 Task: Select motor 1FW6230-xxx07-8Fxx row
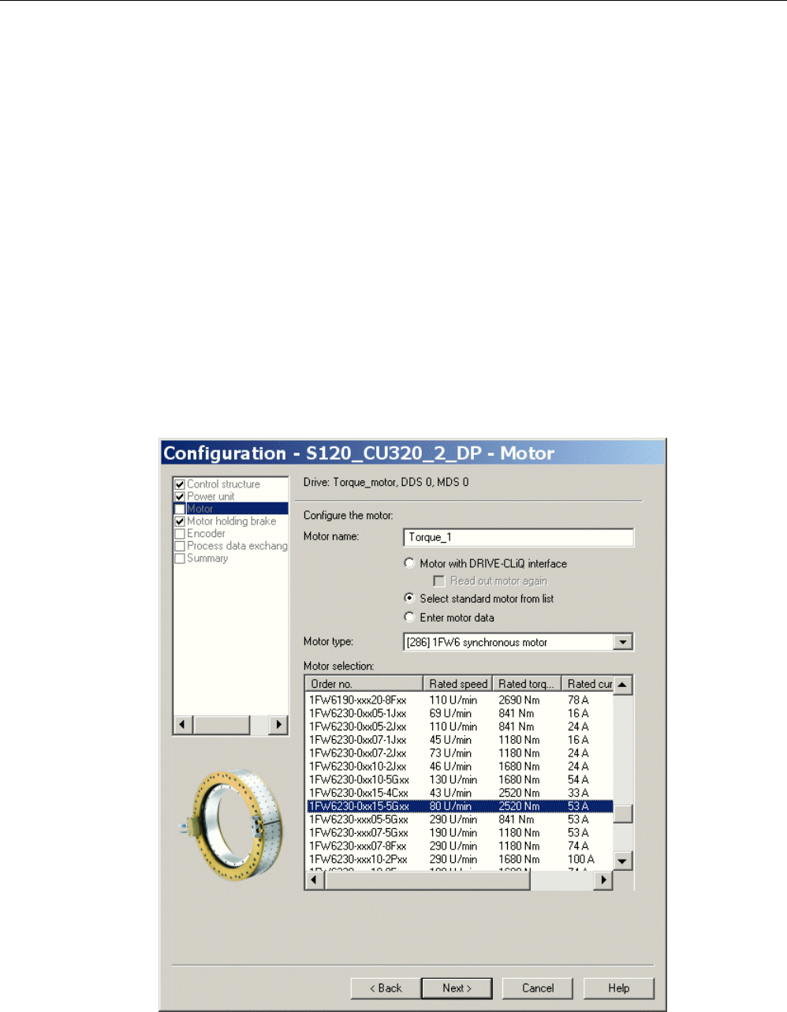[459, 846]
